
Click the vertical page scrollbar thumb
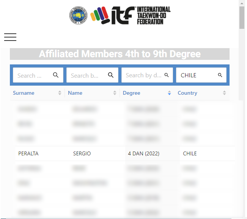pyautogui.click(x=242, y=18)
